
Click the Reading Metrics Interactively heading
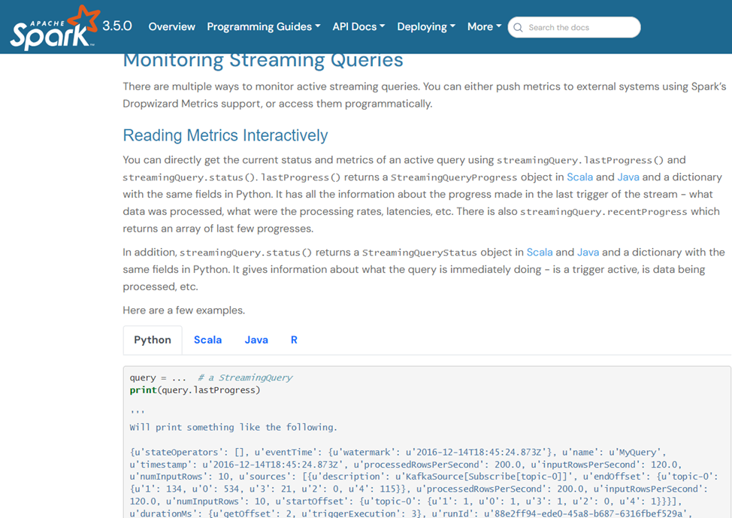(225, 135)
